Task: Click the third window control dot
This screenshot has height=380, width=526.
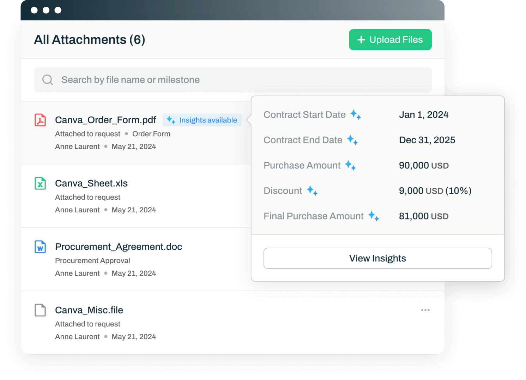Action: pyautogui.click(x=58, y=10)
